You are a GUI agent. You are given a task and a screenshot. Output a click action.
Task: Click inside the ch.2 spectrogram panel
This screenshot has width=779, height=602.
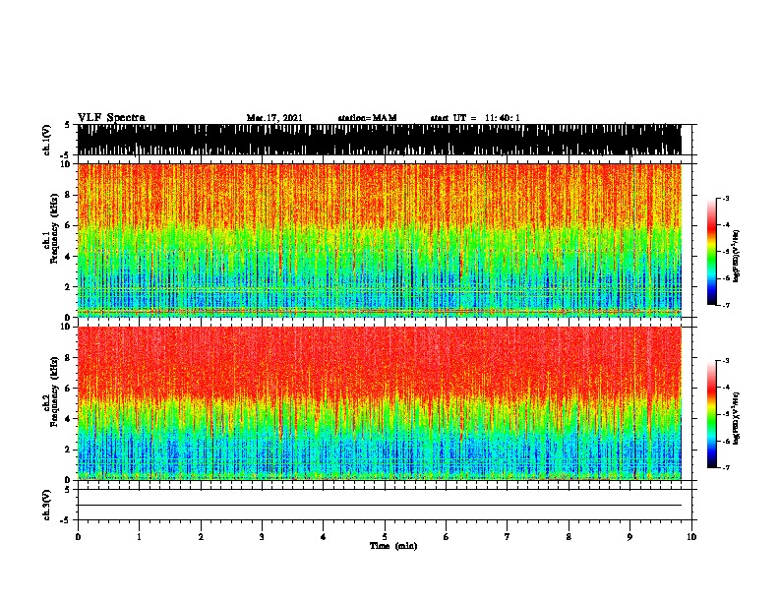380,403
